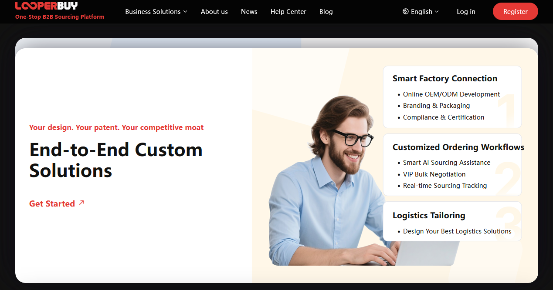Visit the Blog page

(326, 12)
